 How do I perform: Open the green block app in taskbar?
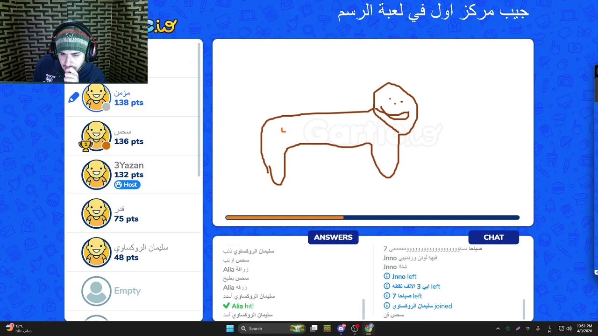(x=327, y=329)
